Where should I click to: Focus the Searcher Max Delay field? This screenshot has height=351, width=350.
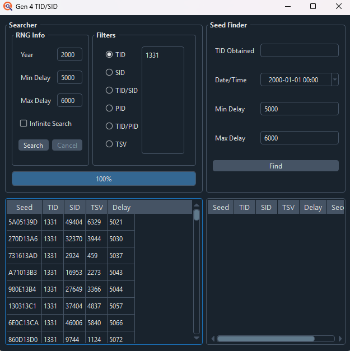[x=69, y=100]
